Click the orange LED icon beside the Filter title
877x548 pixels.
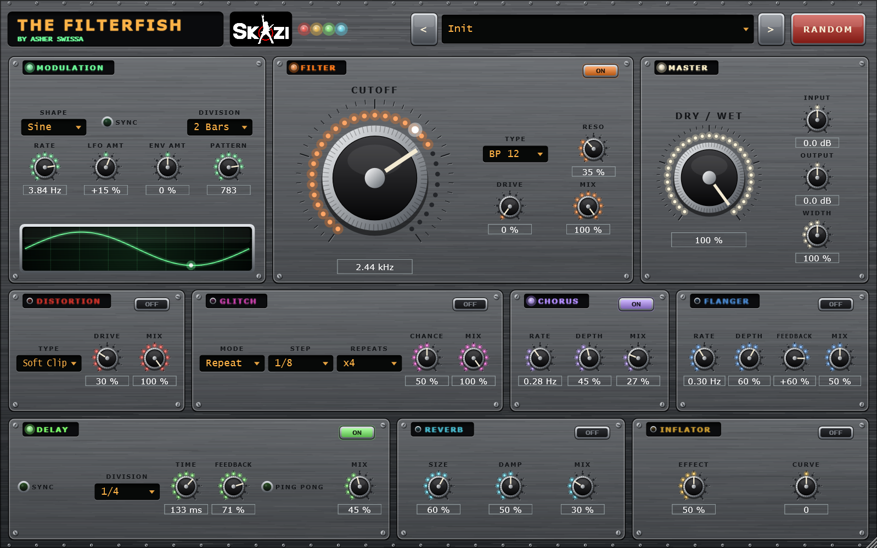tap(294, 68)
